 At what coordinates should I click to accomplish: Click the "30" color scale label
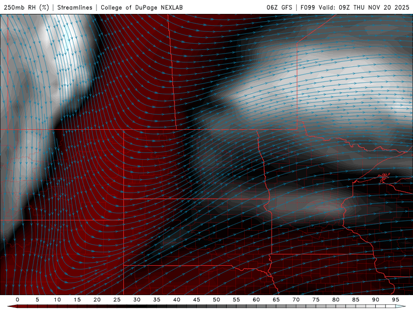tap(137, 300)
